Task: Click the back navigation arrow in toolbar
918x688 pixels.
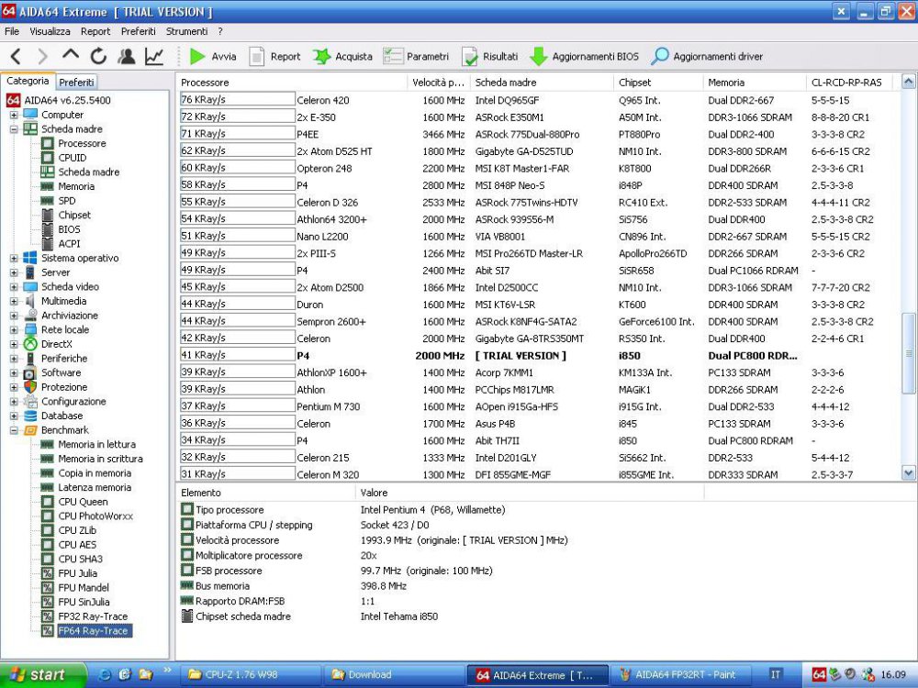Action: coord(16,57)
